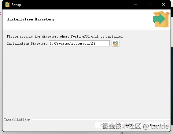
Task: Click the Setup installer icon in title bar
Action: click(x=7, y=5)
